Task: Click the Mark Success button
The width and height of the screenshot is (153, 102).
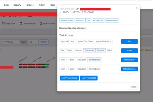Action: pyautogui.click(x=130, y=69)
